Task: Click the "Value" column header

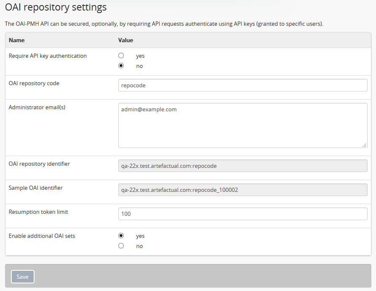Action: click(125, 40)
